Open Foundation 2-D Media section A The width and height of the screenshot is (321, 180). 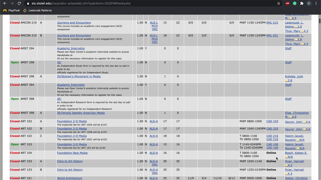72,121
